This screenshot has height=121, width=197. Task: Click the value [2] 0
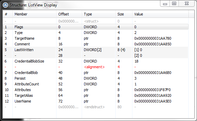(138, 55)
